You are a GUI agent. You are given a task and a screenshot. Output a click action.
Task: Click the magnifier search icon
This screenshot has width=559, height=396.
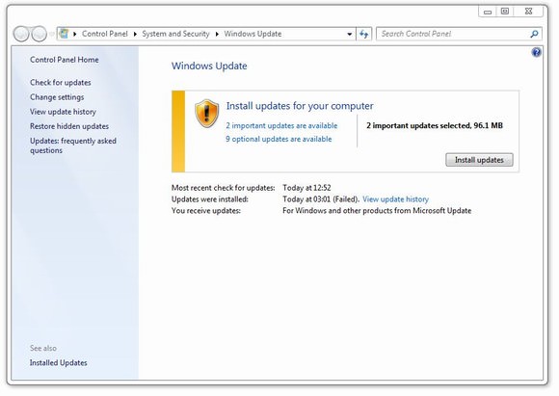(534, 34)
